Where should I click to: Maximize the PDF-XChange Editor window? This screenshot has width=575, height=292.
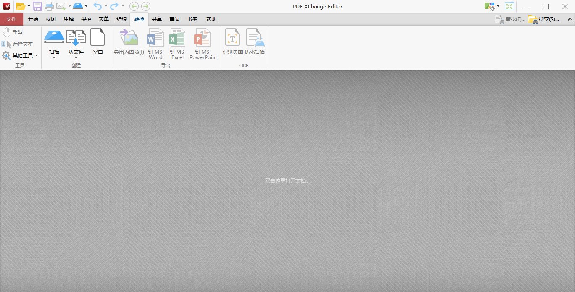(x=546, y=6)
